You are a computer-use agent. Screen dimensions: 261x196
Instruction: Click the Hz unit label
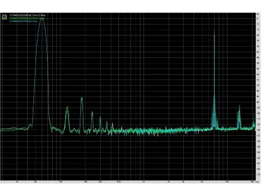tap(257, 182)
